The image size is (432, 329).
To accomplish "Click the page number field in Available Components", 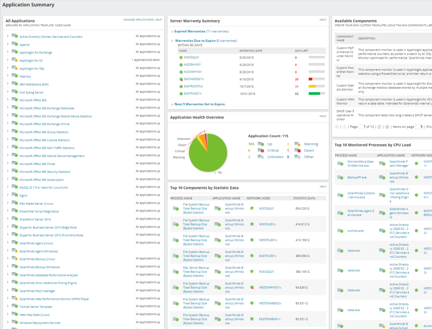I will [362, 127].
